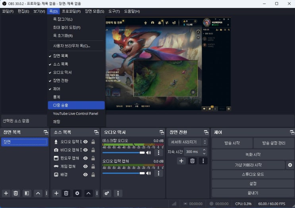Open transition properties dots icon
The width and height of the screenshot is (295, 208).
[203, 161]
